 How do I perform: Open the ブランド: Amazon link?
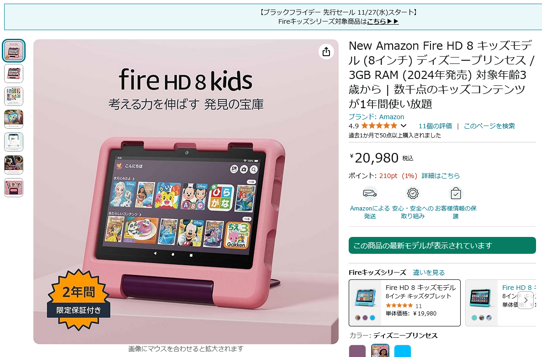click(376, 117)
